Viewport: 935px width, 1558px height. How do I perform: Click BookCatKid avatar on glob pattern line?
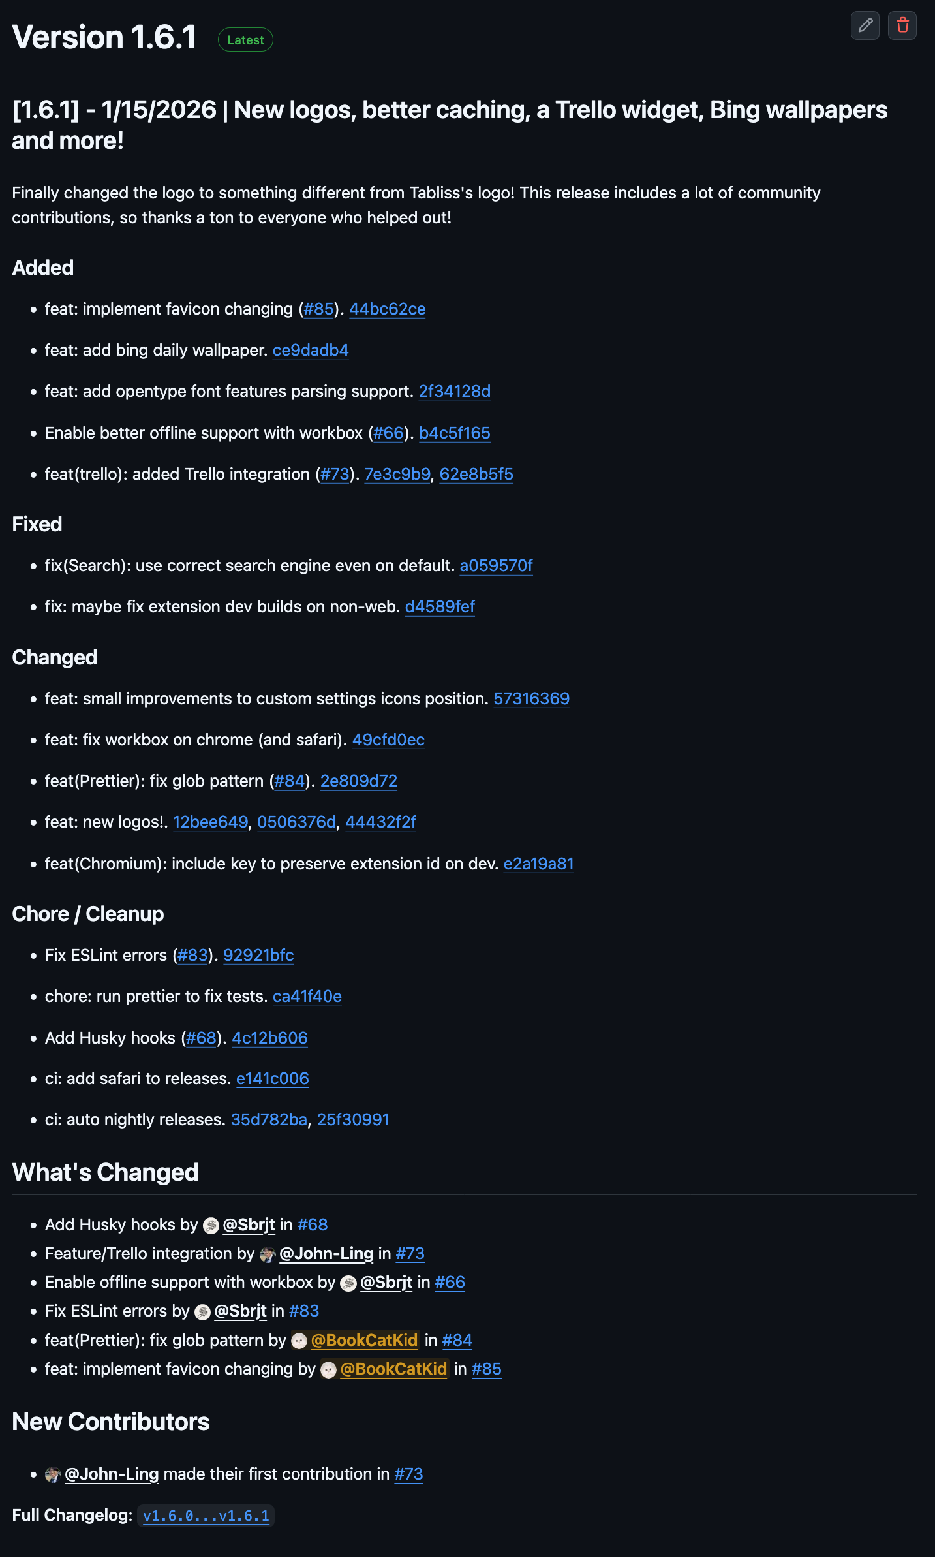pos(299,1341)
